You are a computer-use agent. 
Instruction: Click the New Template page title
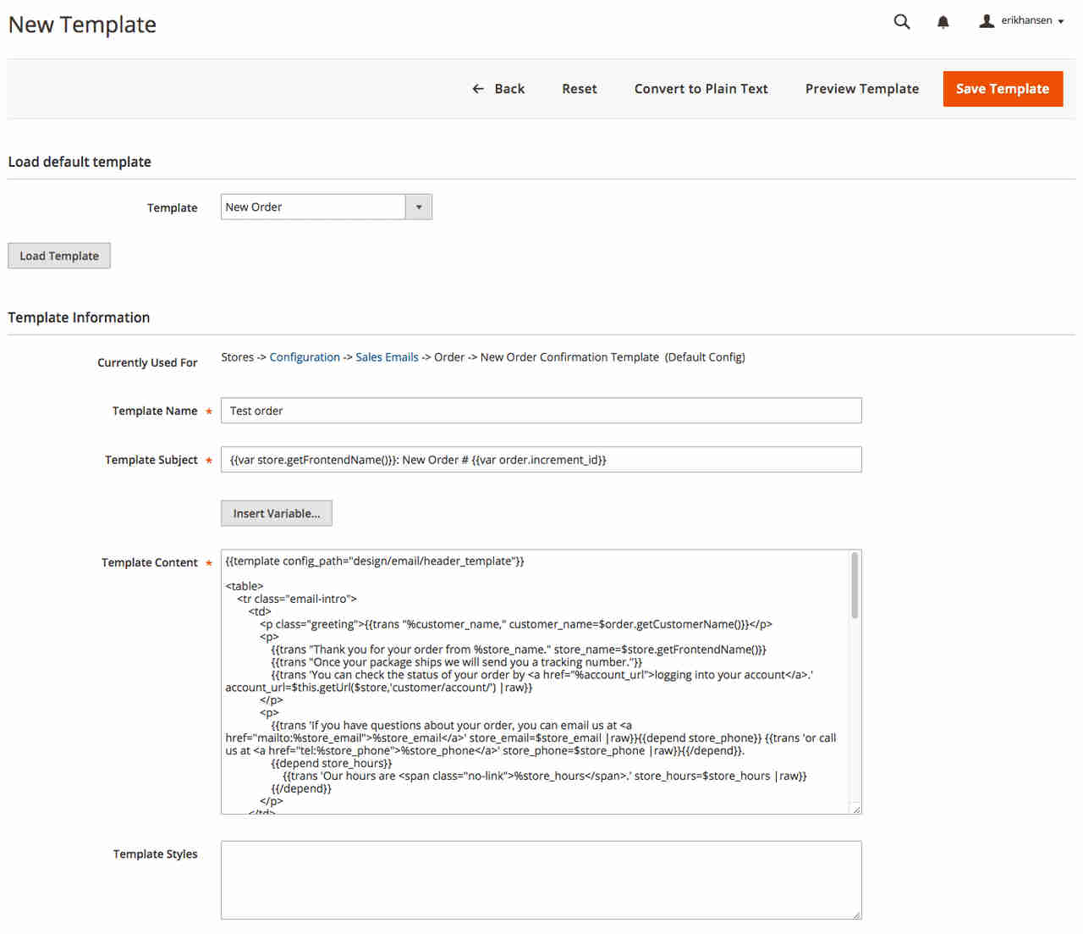[x=82, y=25]
